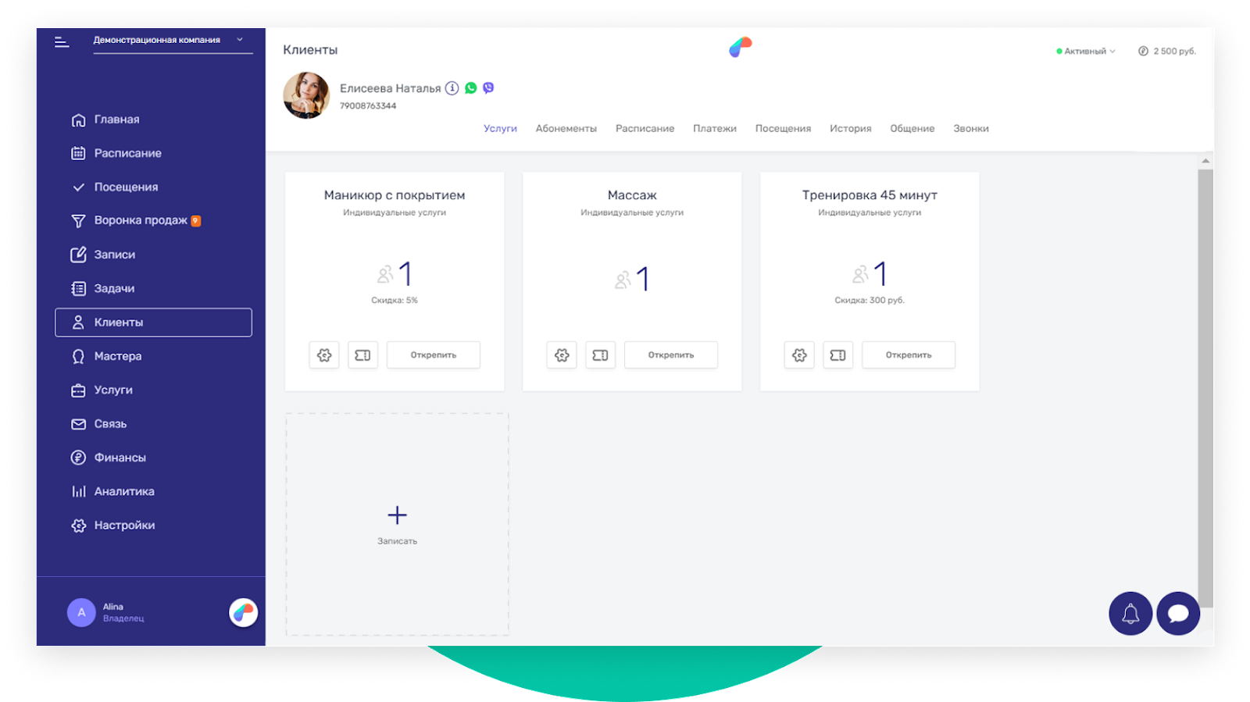Open the Активный status dropdown
The height and width of the screenshot is (702, 1250).
1086,52
